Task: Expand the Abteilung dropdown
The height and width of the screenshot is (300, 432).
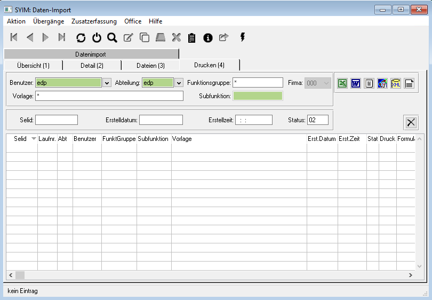Action: point(179,83)
